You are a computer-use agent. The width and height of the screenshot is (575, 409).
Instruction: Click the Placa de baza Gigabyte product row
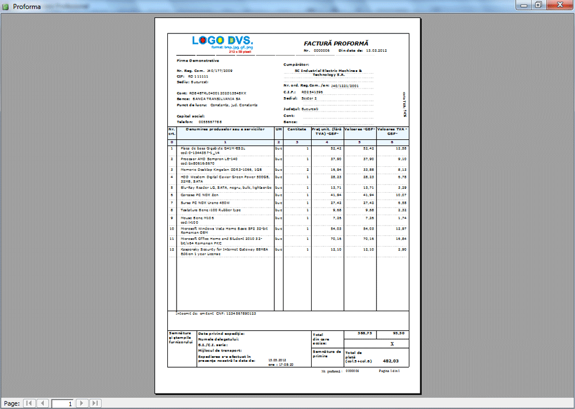[x=288, y=150]
